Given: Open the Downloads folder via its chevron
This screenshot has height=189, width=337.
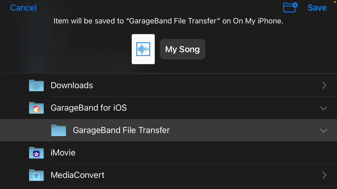Looking at the screenshot, I should [324, 85].
